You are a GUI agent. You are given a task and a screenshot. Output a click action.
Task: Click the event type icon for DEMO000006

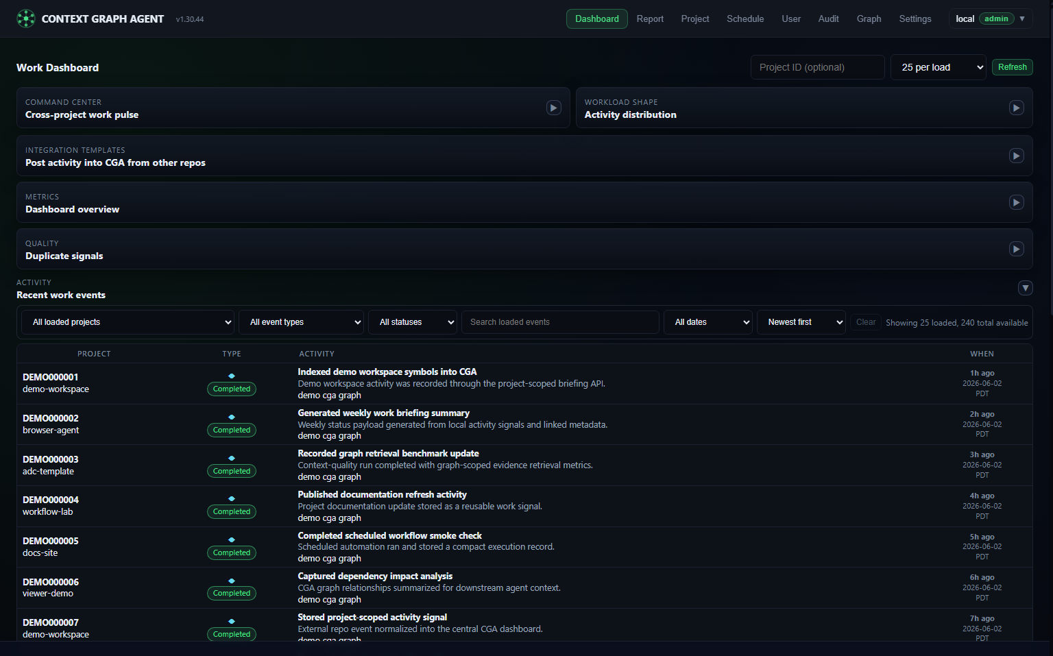232,581
